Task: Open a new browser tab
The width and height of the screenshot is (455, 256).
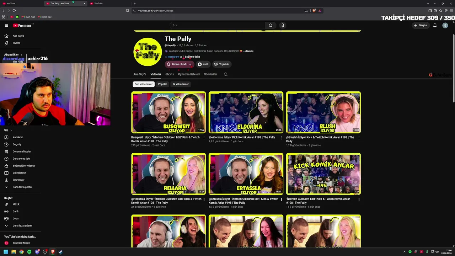Action: [135, 4]
